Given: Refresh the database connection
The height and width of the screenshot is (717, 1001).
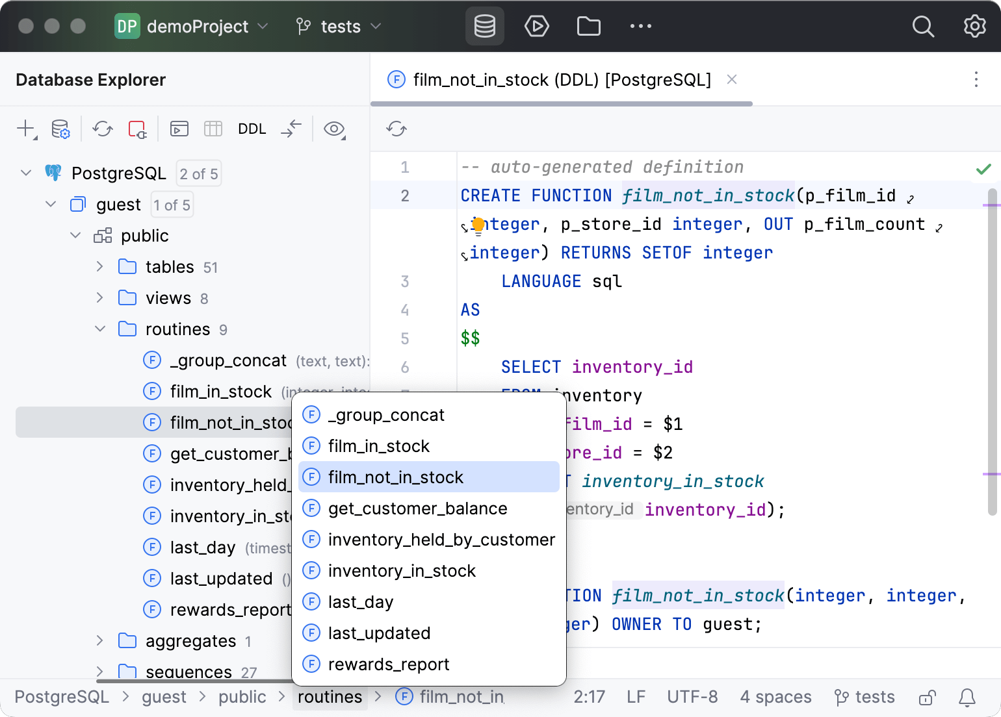Looking at the screenshot, I should (102, 129).
